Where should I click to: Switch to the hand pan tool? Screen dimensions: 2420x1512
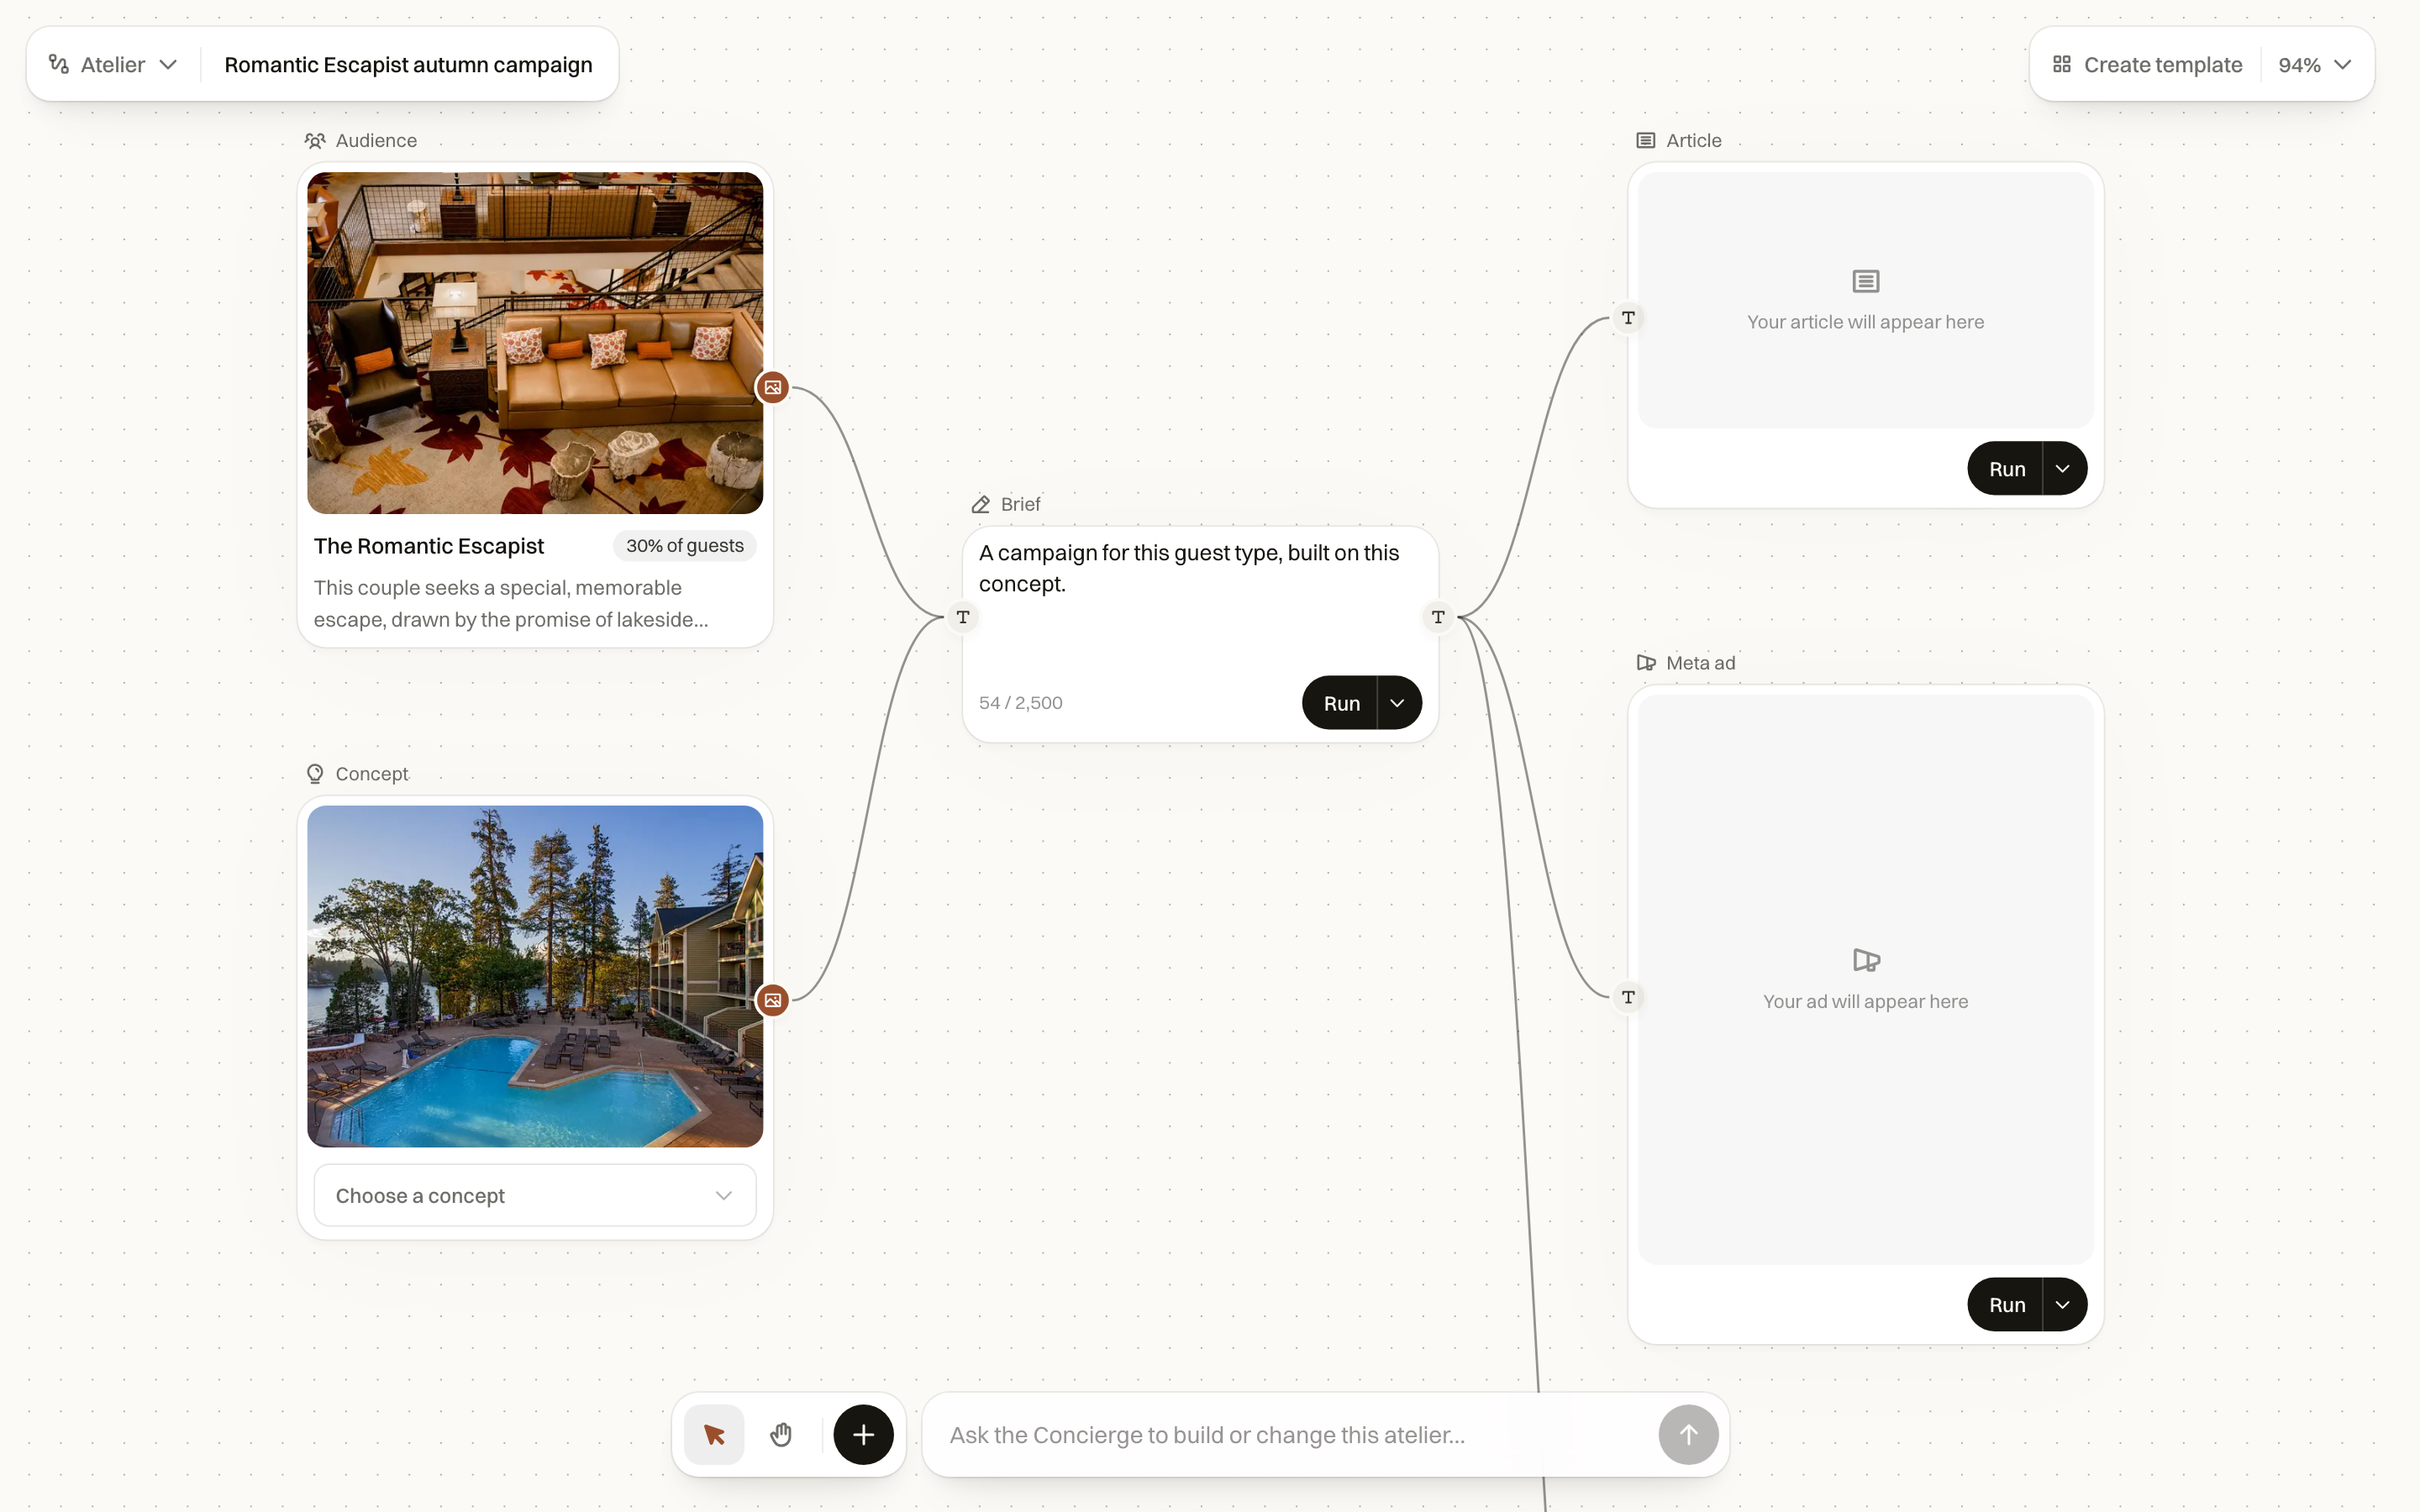tap(781, 1435)
